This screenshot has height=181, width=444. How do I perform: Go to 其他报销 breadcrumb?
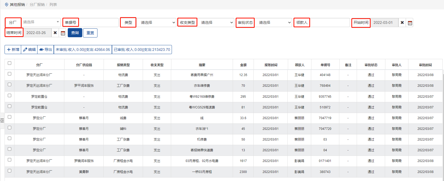point(17,5)
